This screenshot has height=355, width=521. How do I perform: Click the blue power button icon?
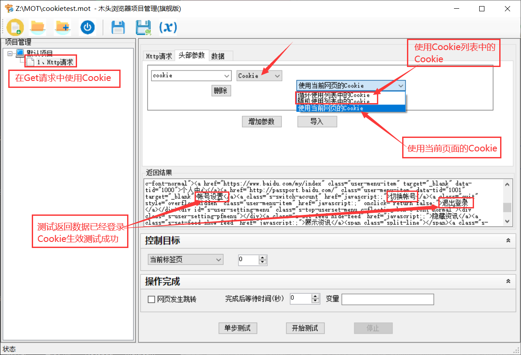[87, 27]
